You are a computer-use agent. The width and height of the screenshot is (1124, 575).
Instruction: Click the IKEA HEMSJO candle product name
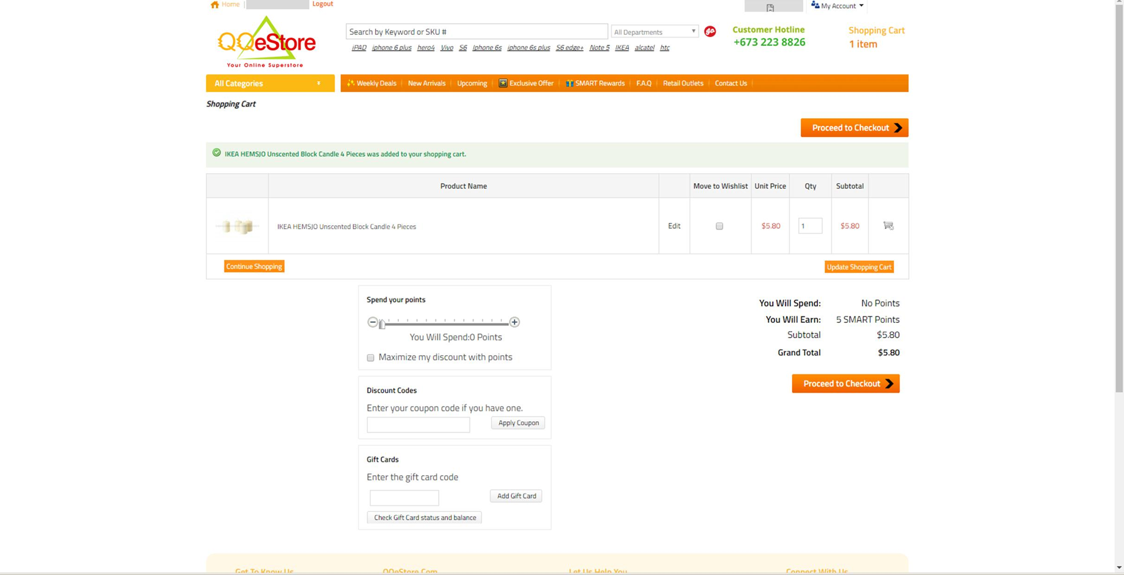coord(346,227)
